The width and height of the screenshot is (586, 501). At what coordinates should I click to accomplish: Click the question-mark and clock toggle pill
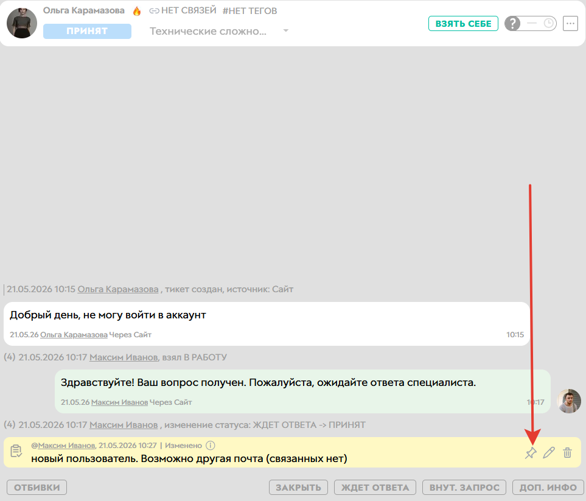531,24
